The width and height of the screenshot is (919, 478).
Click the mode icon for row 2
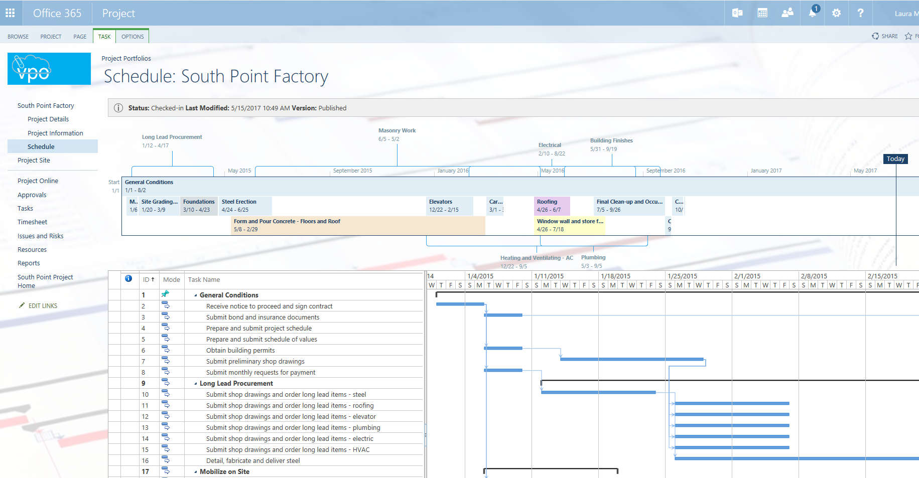[x=165, y=305]
